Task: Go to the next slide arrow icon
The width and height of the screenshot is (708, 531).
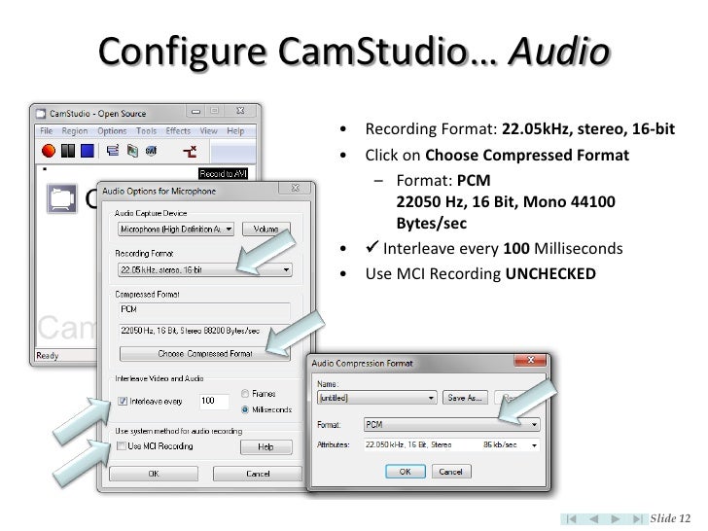Action: (615, 518)
